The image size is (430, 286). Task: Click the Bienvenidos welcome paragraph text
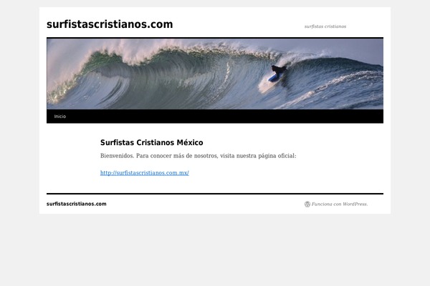[x=199, y=156]
